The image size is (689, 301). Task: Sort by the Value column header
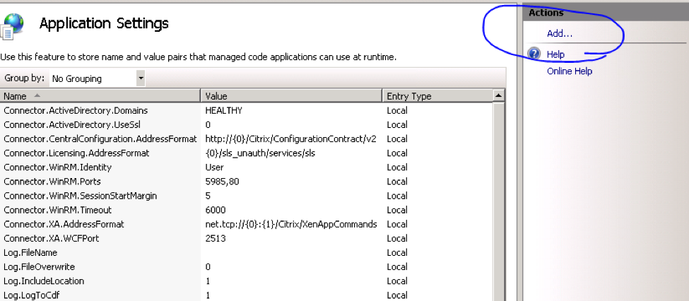290,96
